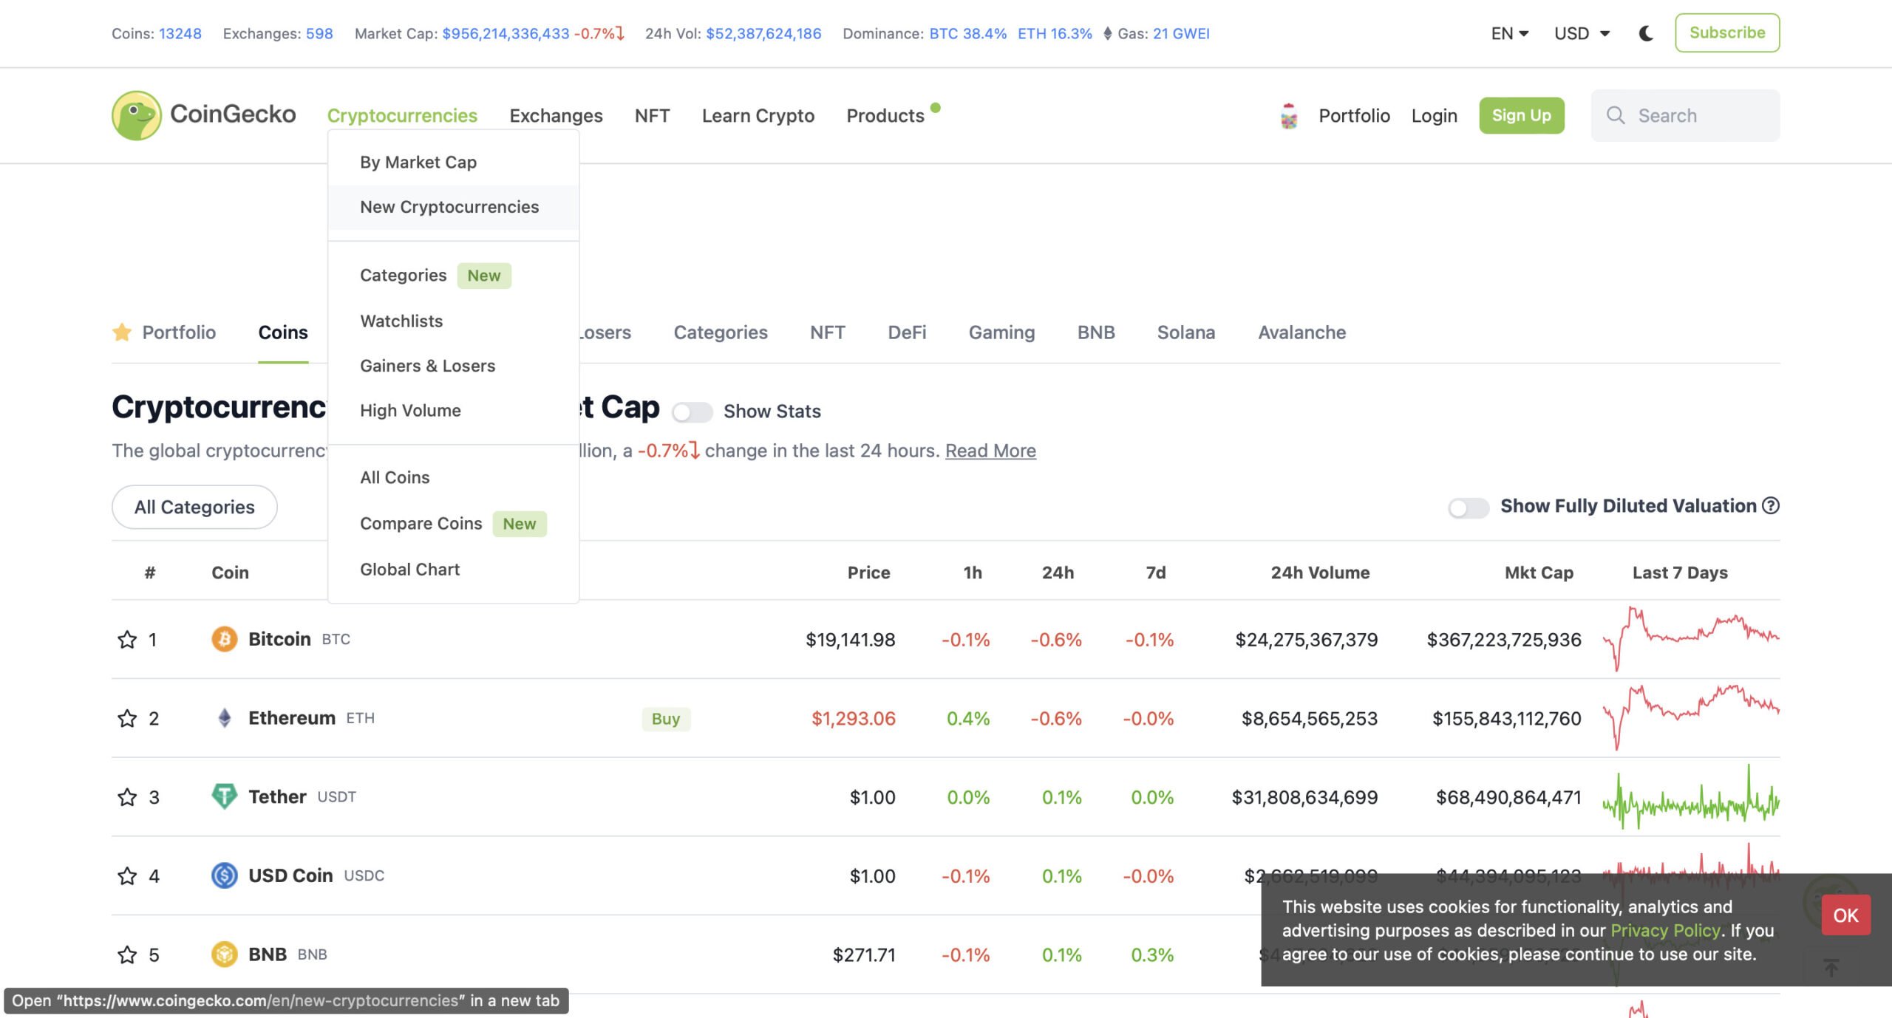The height and width of the screenshot is (1018, 1892).
Task: Open Tether 7-day sparkline chart
Action: point(1691,797)
